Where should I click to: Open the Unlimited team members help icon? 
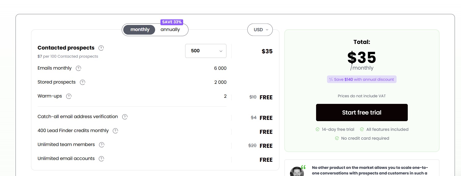101,145
